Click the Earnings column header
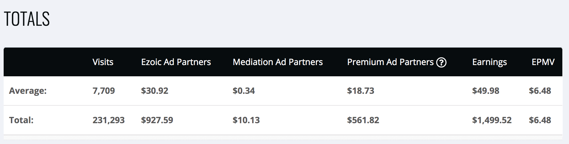This screenshot has width=569, height=144. coord(489,62)
